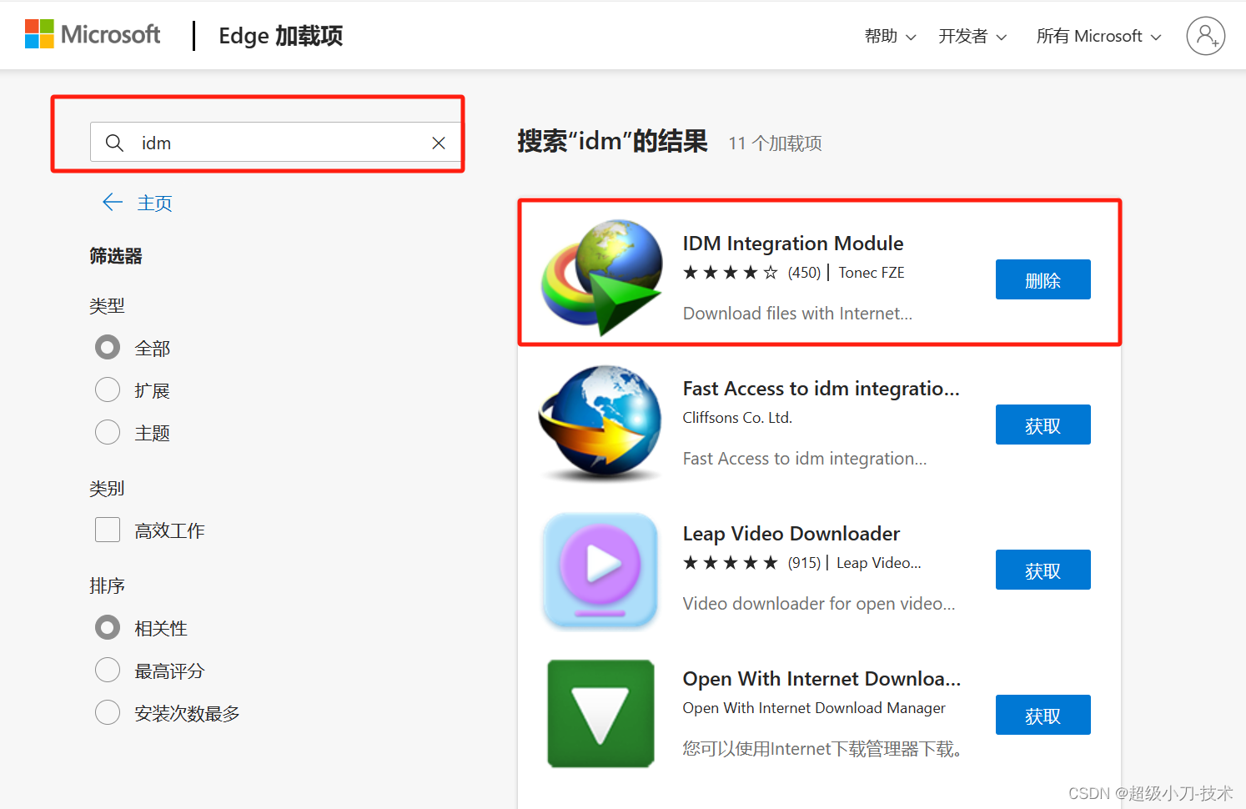The width and height of the screenshot is (1246, 809).
Task: Click the Cliffsons Co. Ltd. publisher name
Action: click(x=737, y=418)
